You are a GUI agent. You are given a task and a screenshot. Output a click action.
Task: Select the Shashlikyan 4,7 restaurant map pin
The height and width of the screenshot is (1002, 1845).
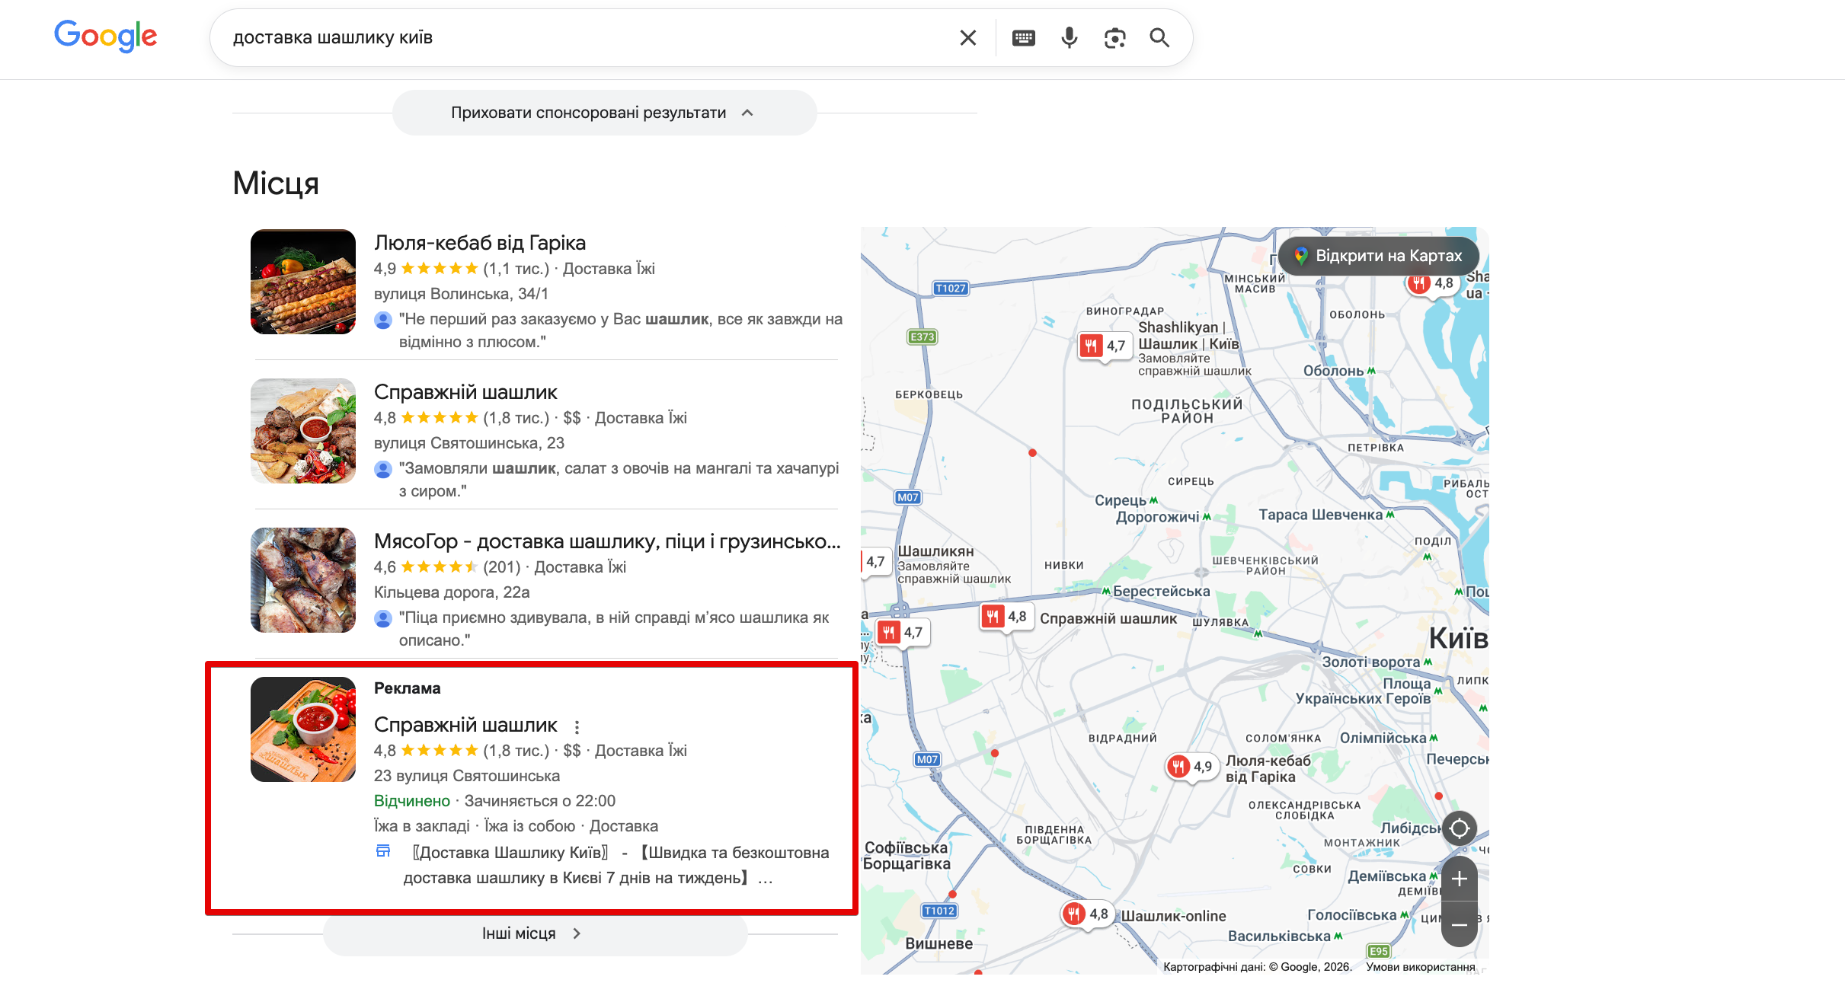1104,346
